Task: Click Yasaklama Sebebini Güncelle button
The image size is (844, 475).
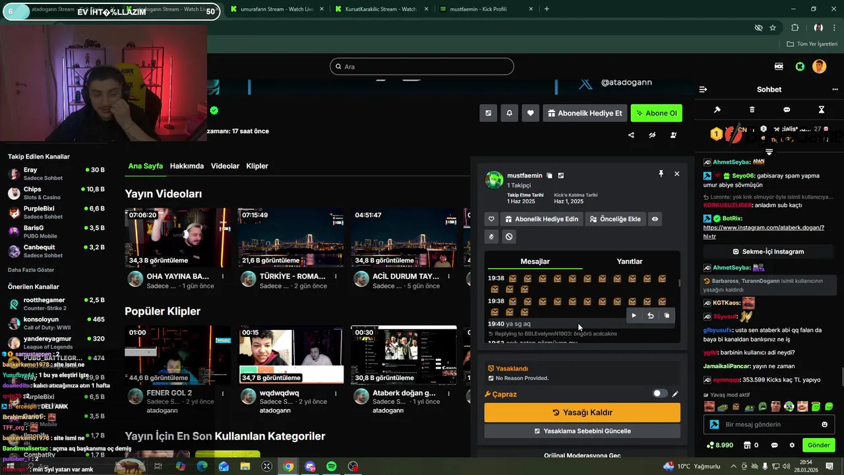Action: tap(582, 431)
